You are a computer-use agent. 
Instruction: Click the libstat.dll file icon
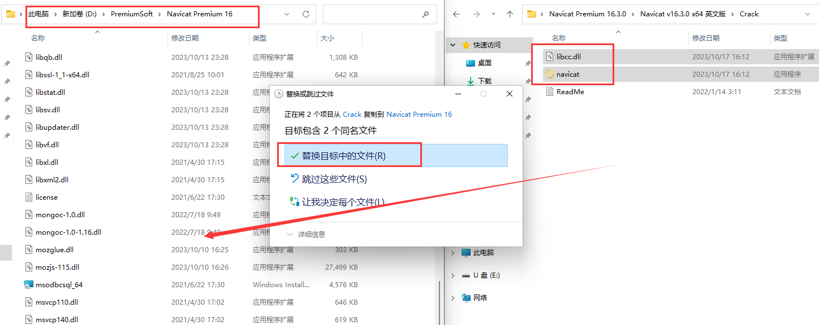pos(29,92)
